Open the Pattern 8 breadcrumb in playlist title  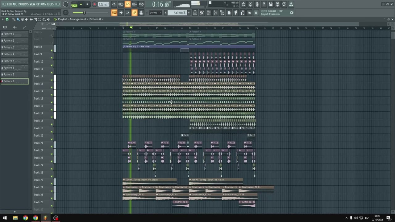point(95,19)
